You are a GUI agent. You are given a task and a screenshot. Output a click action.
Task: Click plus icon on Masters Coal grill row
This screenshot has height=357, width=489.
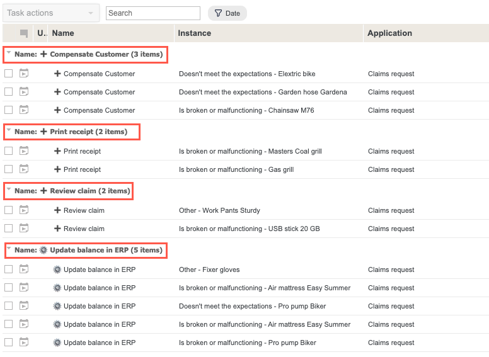57,151
